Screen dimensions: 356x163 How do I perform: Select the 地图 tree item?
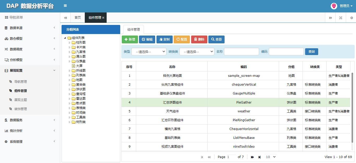[x=79, y=80]
